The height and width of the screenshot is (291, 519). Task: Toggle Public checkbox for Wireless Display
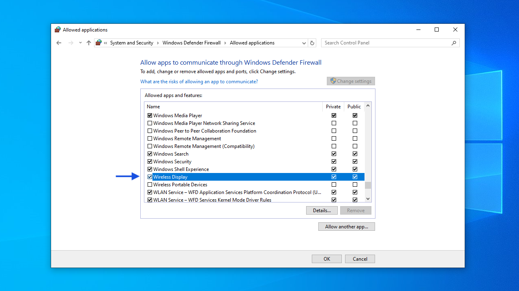355,177
